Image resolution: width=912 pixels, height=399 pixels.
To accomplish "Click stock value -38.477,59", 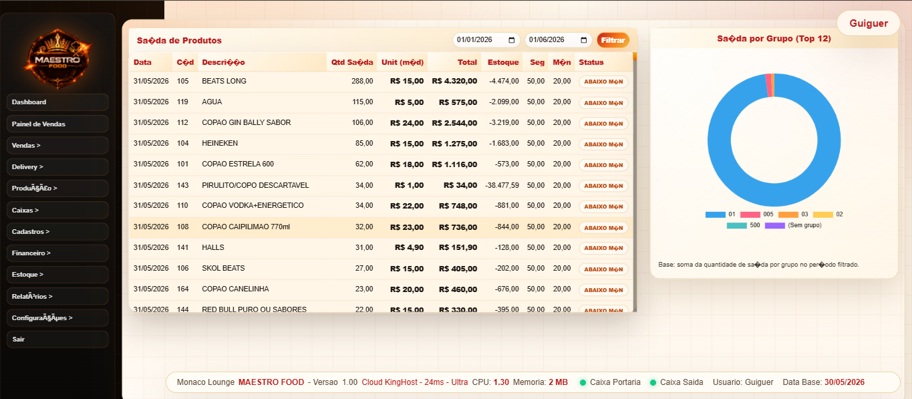I will coord(502,185).
